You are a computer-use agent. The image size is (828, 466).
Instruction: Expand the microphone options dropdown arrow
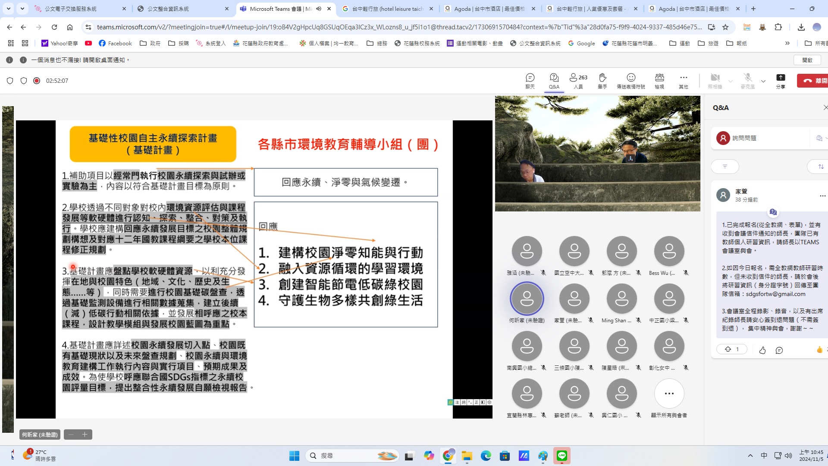(x=763, y=81)
